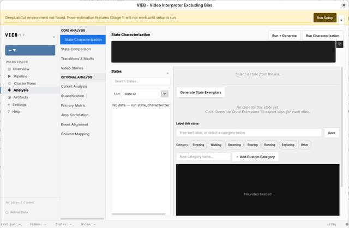Click the black log output console
This screenshot has width=349, height=228.
point(223,52)
